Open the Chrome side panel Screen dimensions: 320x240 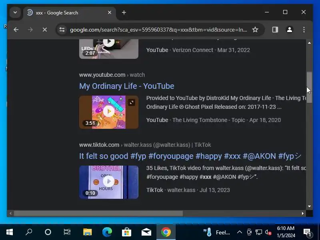275,30
